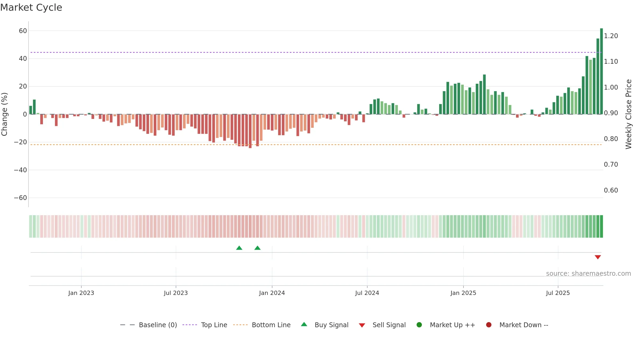Screen dimensions: 640x360
Task: Click the Jul 2024 axis label
Action: [367, 293]
